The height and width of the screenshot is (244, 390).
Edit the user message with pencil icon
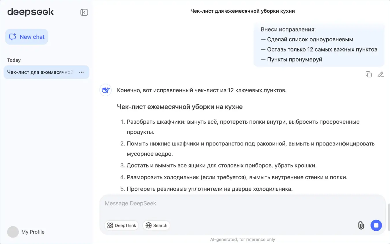[381, 74]
